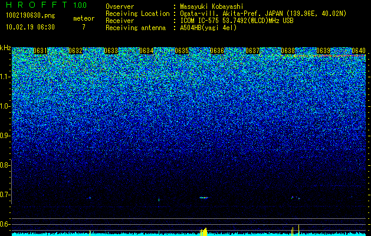Click the ICOM IC-575 receiver text
This screenshot has width=371, height=236.
237,21
